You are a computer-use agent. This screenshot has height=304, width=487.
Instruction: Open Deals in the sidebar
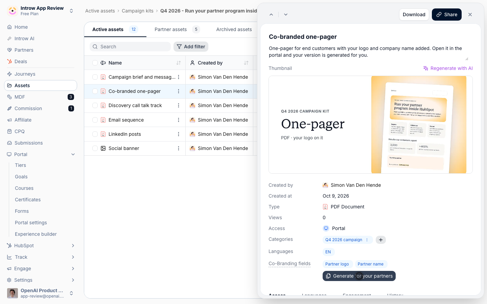41,61
